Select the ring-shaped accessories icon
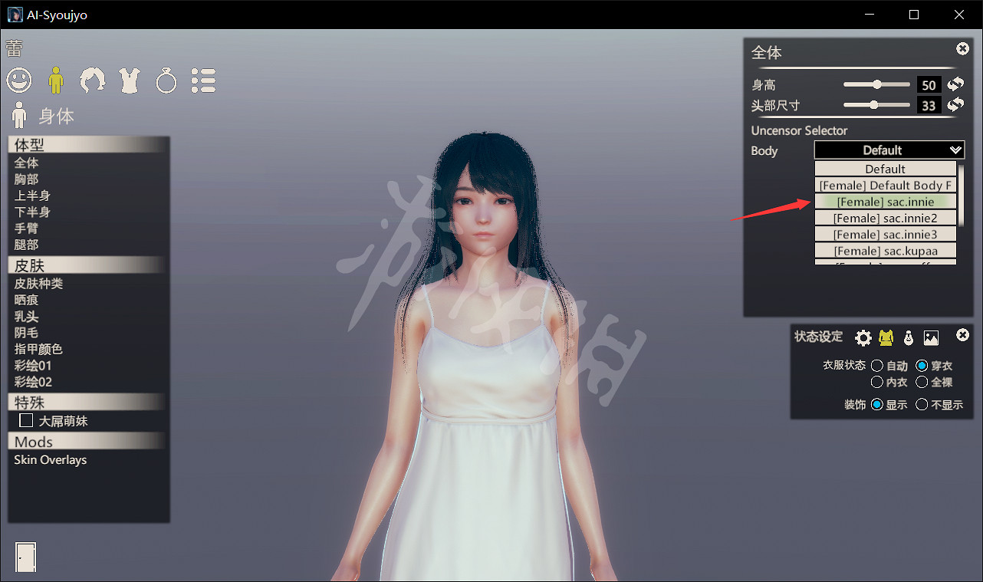The height and width of the screenshot is (582, 983). pyautogui.click(x=166, y=80)
